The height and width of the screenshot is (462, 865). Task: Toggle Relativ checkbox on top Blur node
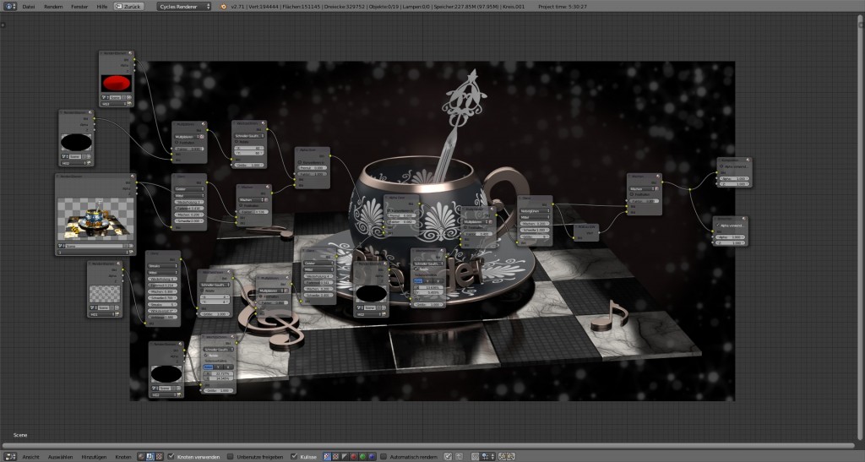(237, 142)
